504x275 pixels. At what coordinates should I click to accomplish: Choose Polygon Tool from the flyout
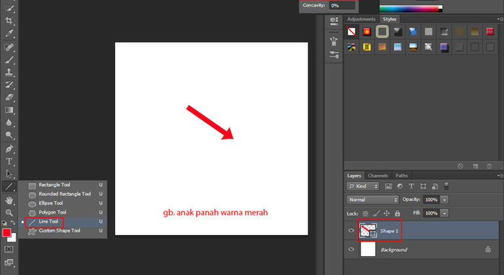click(63, 212)
